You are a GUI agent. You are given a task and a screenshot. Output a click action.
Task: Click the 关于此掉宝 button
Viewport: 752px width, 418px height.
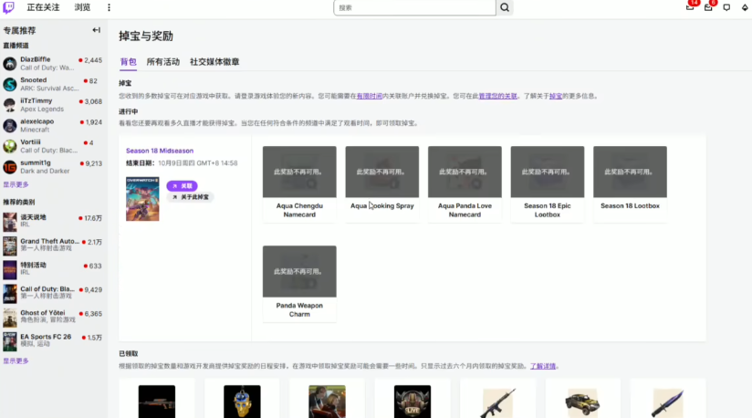point(190,197)
